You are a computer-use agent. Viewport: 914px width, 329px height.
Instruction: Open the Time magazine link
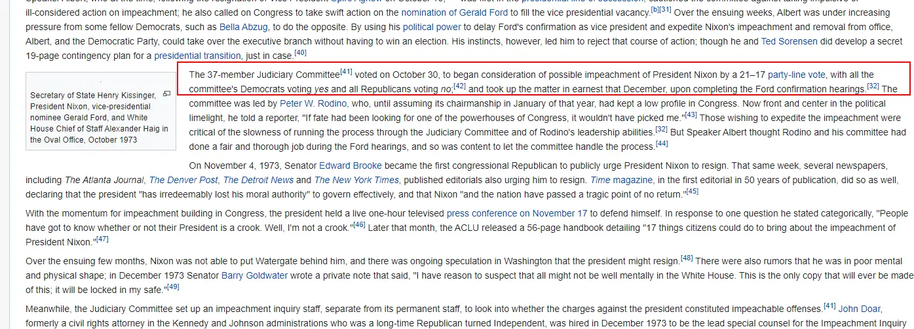point(621,180)
